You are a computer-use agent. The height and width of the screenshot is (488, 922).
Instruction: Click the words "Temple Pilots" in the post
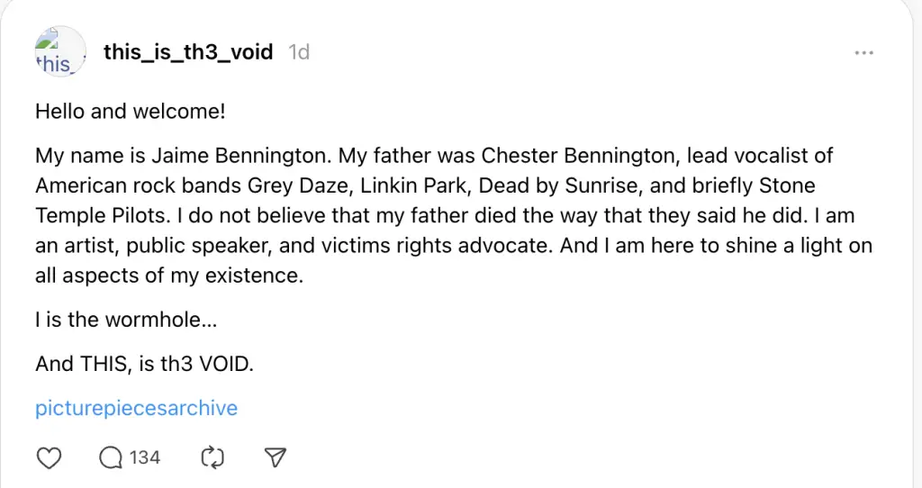point(103,216)
